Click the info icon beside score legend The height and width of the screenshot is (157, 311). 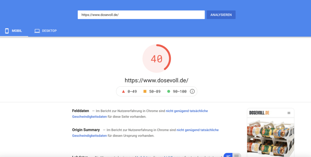tap(192, 91)
